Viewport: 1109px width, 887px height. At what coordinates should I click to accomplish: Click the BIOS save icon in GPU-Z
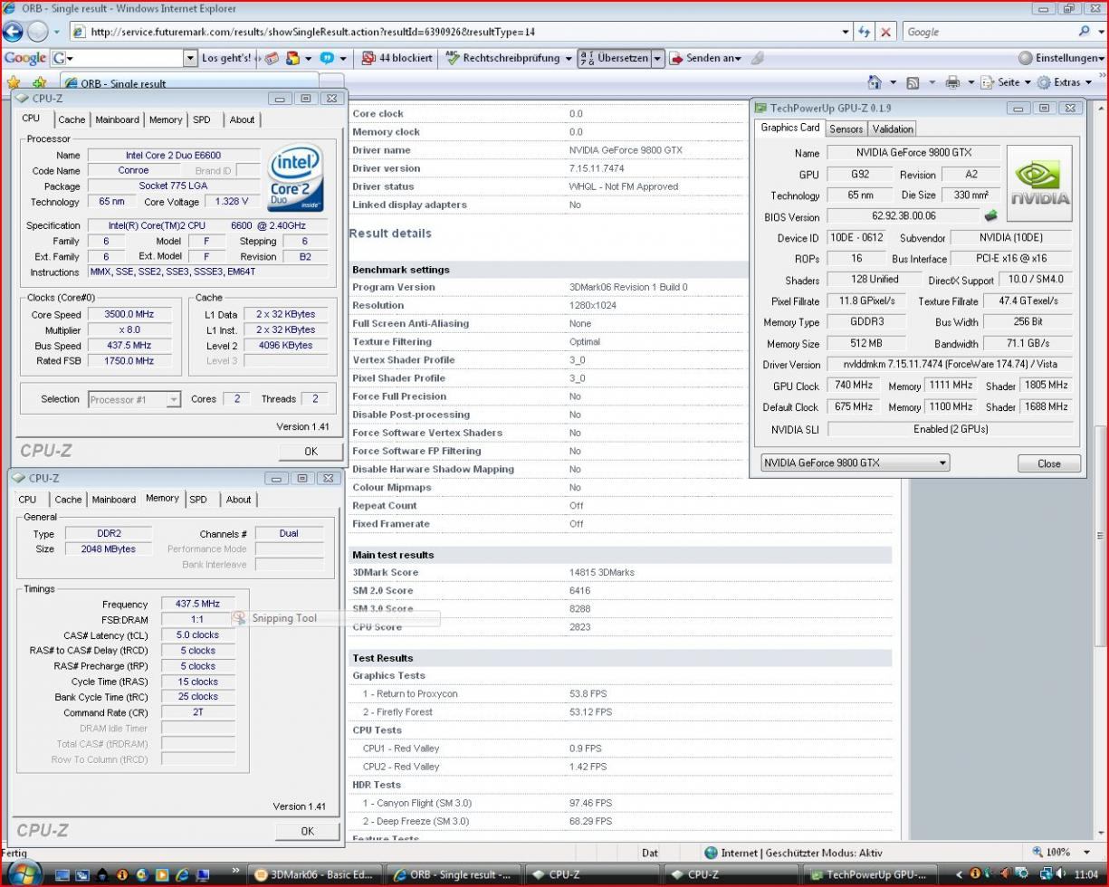click(x=990, y=216)
